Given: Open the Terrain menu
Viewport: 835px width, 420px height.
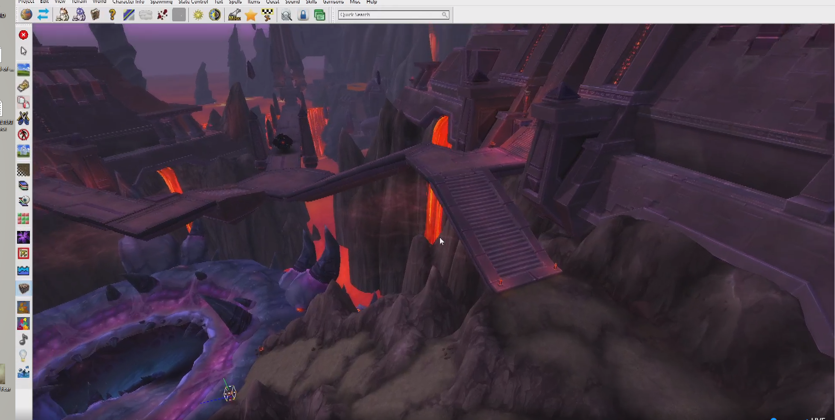Looking at the screenshot, I should tap(79, 2).
